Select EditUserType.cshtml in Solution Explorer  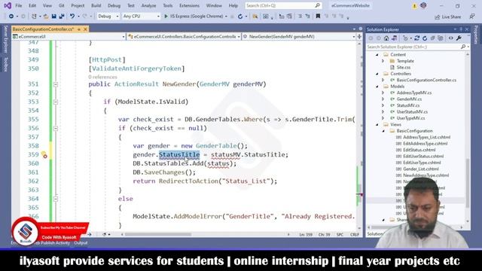pos(422,163)
